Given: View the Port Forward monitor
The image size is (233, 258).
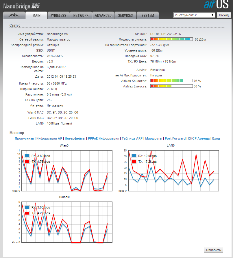Looking at the screenshot, I should 175,138.
